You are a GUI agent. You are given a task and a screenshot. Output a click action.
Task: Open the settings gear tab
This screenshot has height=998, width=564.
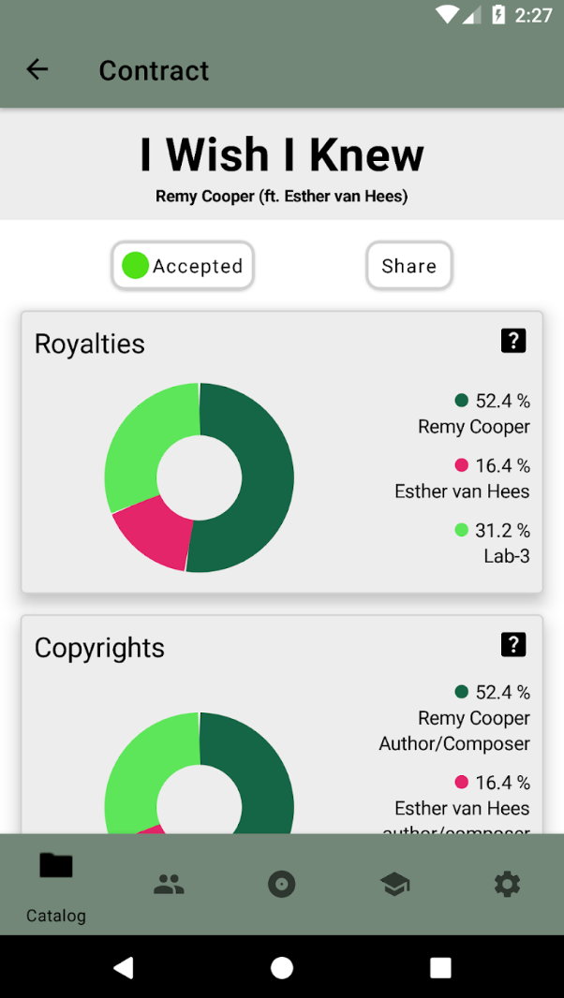507,885
